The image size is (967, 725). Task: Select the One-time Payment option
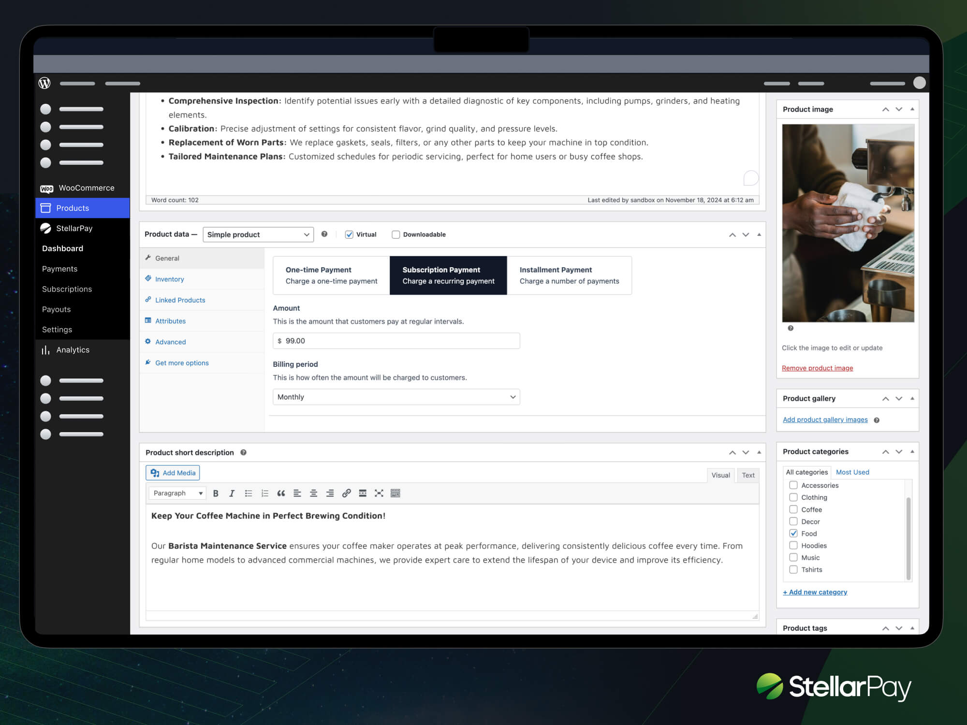click(332, 275)
